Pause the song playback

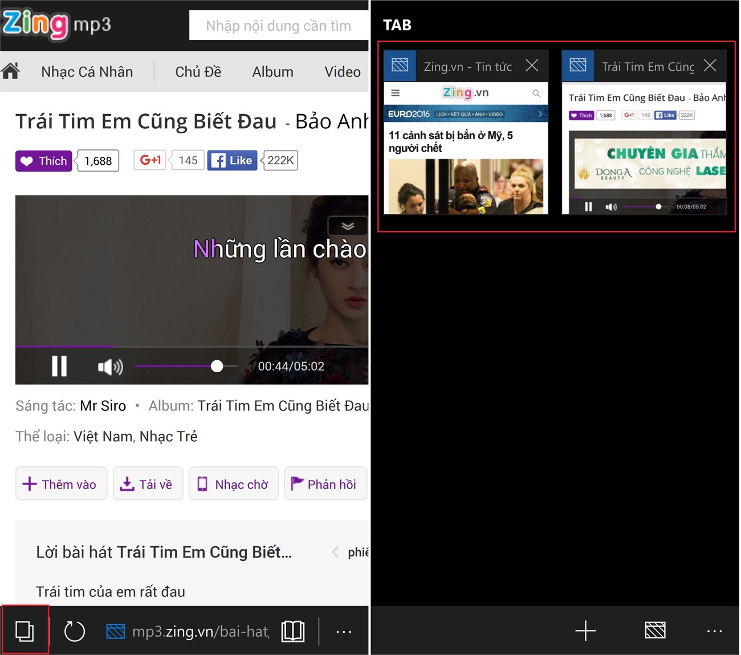pyautogui.click(x=59, y=366)
